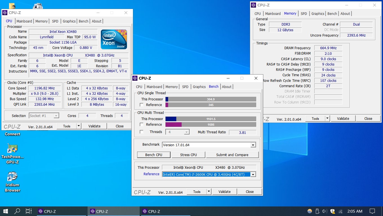Screen dimensions: 383x216
Task: Click the weather tray icon
Action: (x=310, y=211)
